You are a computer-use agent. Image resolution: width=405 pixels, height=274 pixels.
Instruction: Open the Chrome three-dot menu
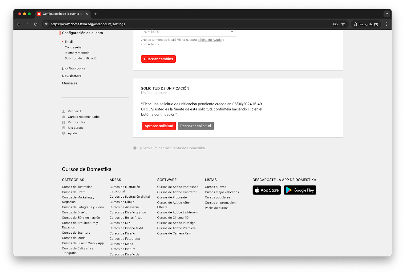tap(386, 24)
